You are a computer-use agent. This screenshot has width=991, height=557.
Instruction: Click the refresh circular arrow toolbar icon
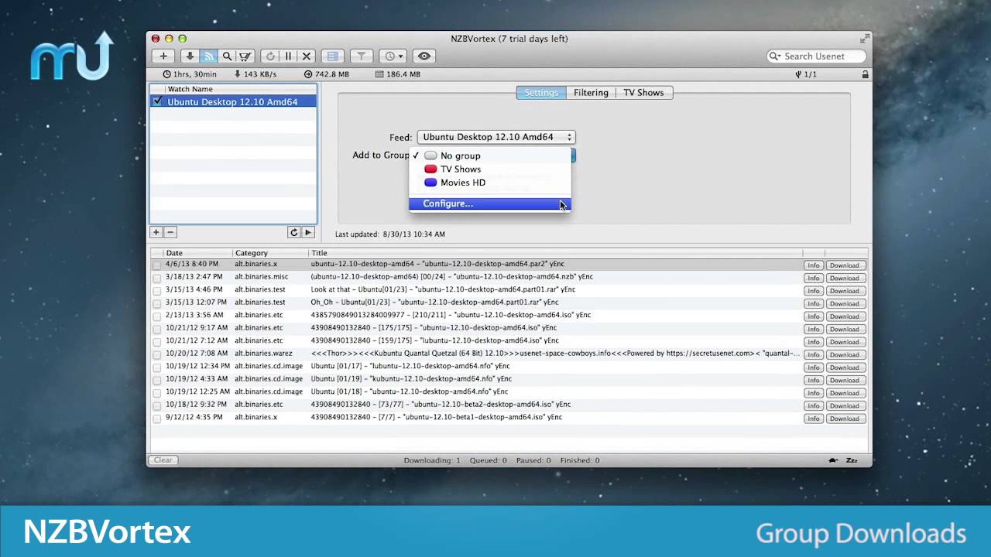pos(270,56)
